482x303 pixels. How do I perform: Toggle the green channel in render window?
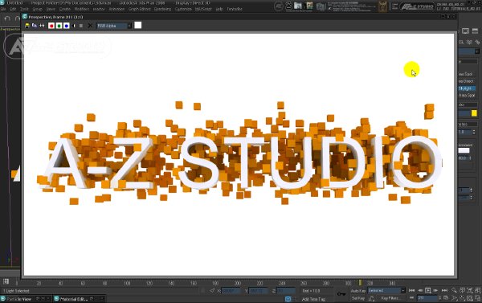59,26
